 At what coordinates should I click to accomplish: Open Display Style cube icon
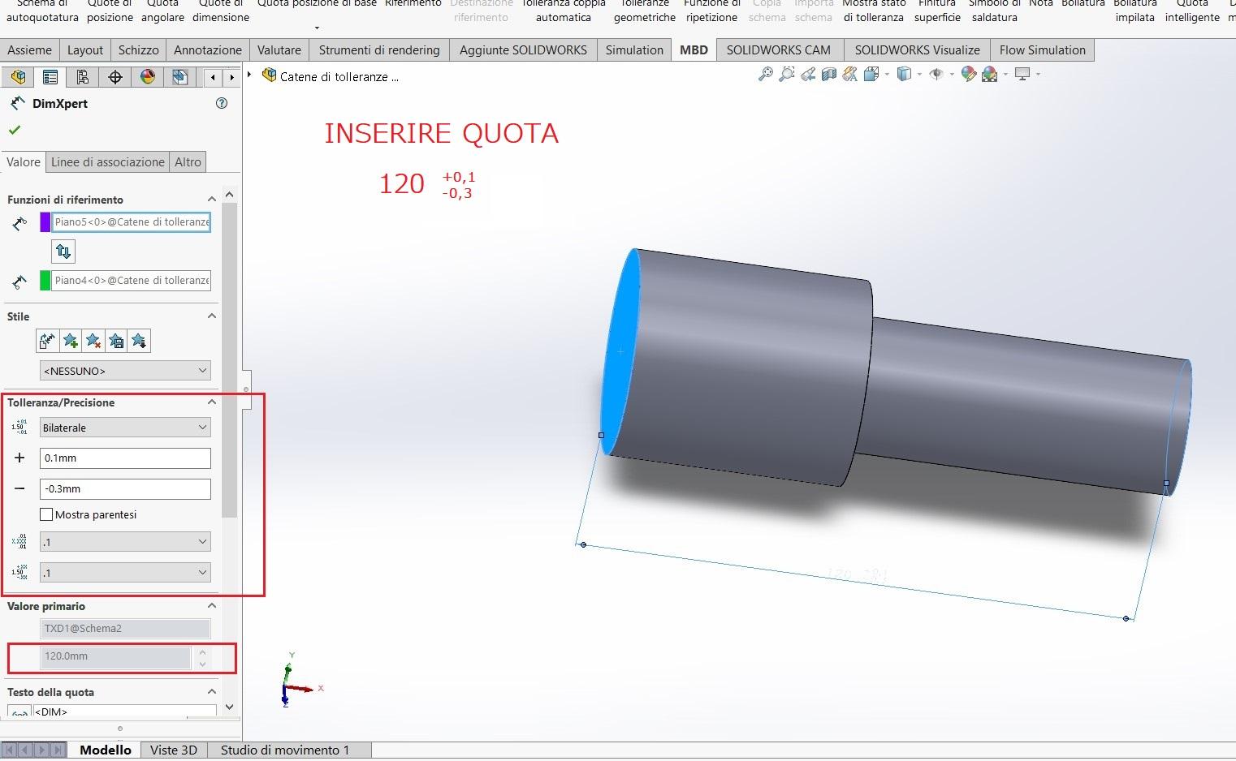(904, 74)
